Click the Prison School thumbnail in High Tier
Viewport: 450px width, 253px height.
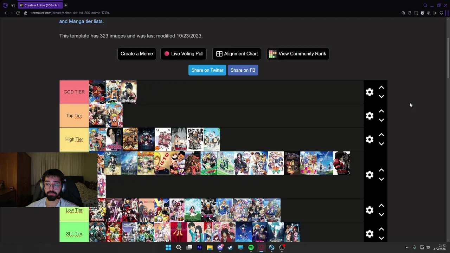click(x=195, y=140)
